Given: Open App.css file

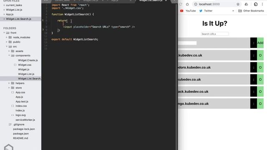Looking at the screenshot, I should pyautogui.click(x=20, y=92).
